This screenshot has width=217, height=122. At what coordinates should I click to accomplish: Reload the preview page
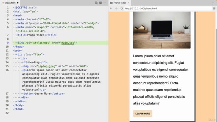(121, 8)
